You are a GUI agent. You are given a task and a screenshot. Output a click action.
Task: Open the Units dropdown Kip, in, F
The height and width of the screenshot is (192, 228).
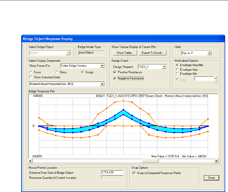pyautogui.click(x=209, y=53)
